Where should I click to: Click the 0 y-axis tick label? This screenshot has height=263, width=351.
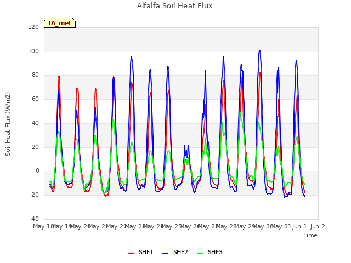(37, 171)
